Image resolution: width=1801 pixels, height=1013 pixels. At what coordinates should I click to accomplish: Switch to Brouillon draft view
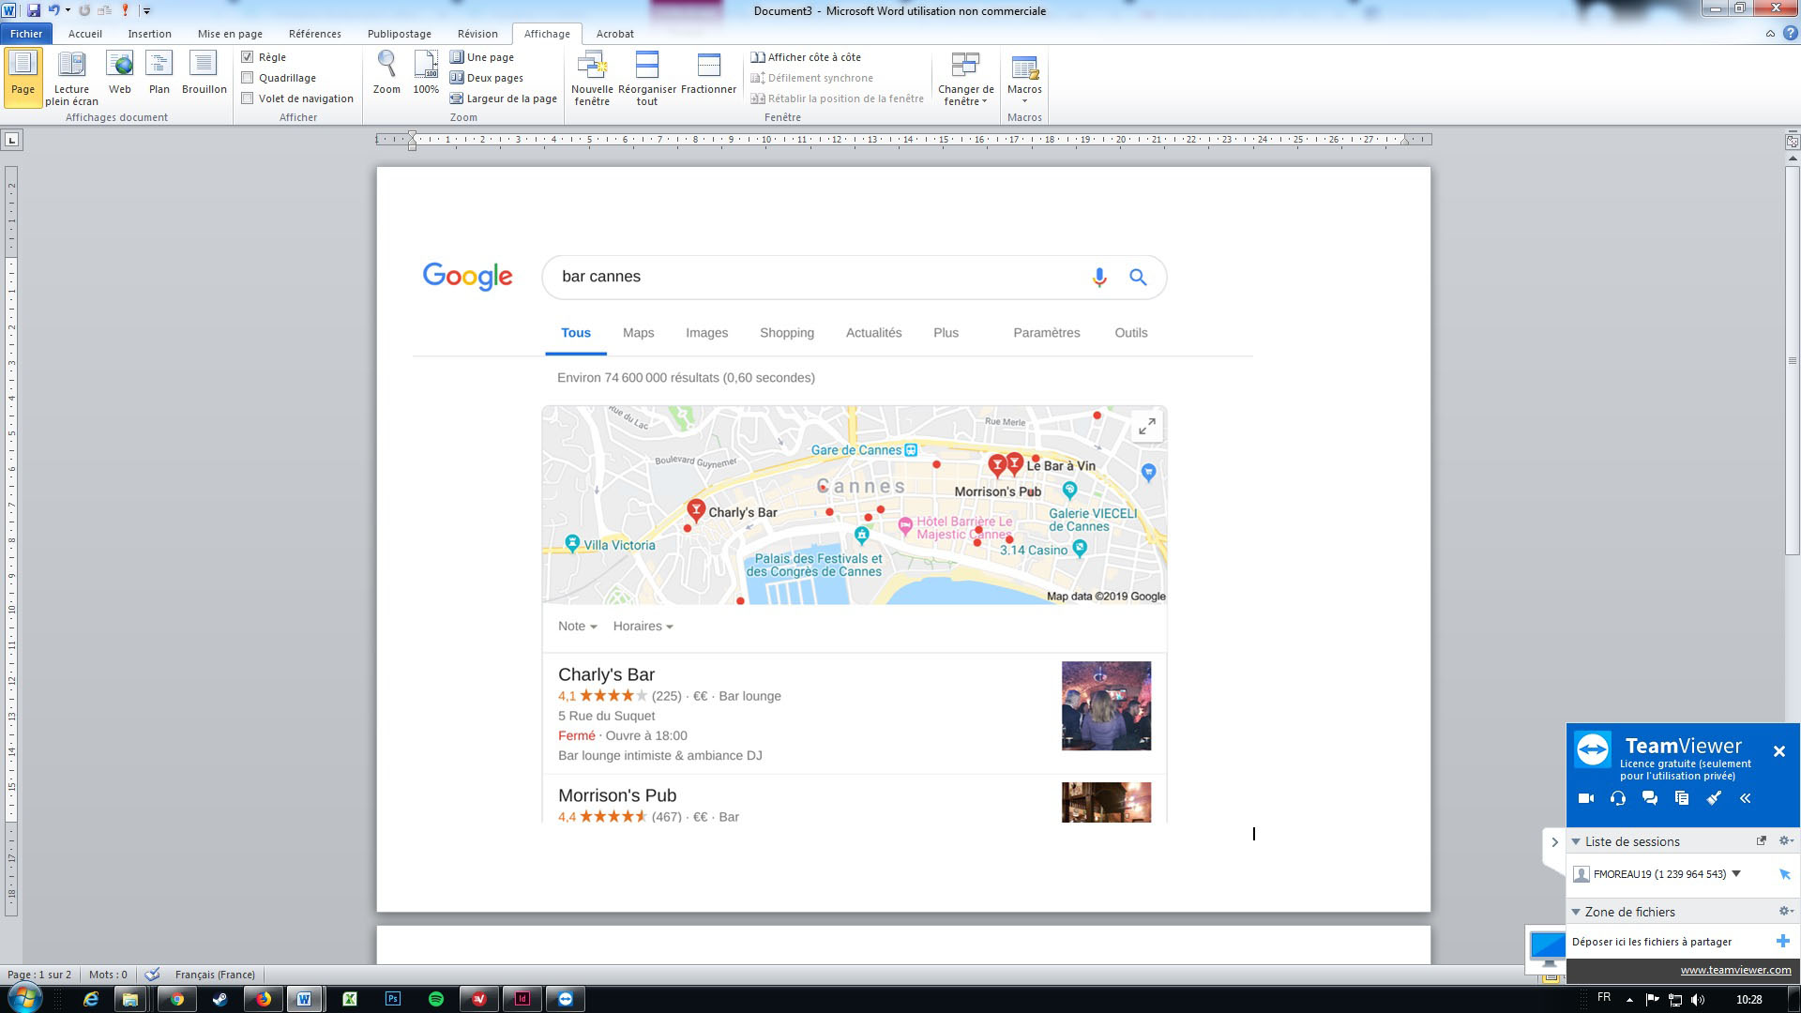204,73
